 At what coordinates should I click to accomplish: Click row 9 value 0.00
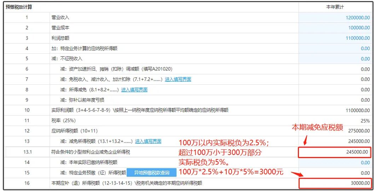click(x=365, y=100)
